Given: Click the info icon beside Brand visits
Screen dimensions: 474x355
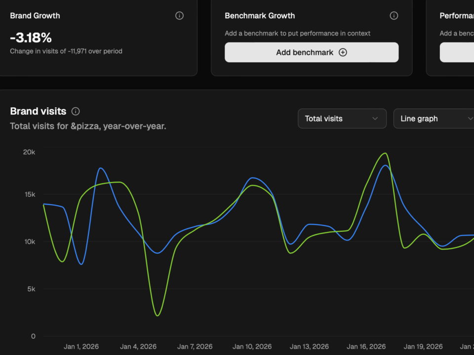Looking at the screenshot, I should (x=76, y=111).
